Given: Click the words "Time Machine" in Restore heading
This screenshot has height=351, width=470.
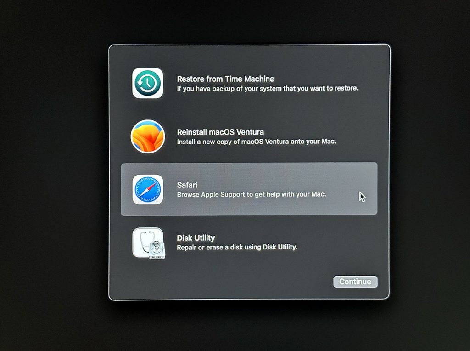Looking at the screenshot, I should 249,79.
